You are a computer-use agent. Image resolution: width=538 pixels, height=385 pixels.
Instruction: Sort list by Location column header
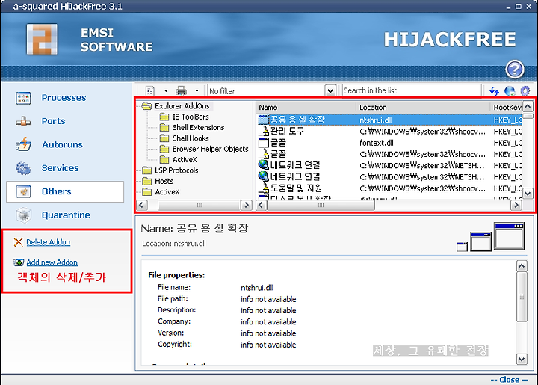[x=424, y=108]
